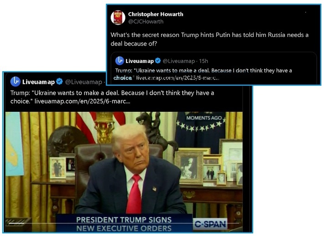
Task: Click the Liveuamap name on the lower tweet
Action: click(x=38, y=82)
